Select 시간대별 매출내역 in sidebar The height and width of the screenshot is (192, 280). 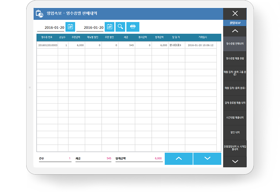tap(235, 118)
